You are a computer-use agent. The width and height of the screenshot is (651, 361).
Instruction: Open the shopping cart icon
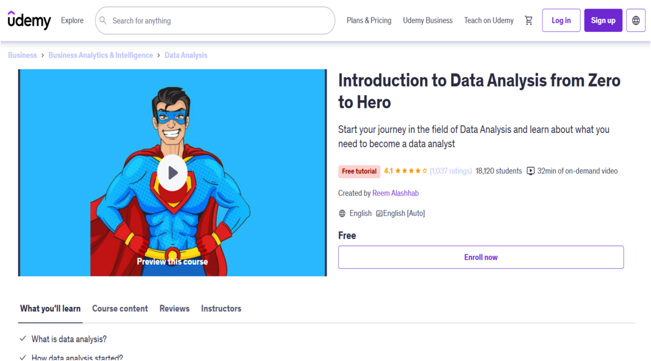click(529, 20)
